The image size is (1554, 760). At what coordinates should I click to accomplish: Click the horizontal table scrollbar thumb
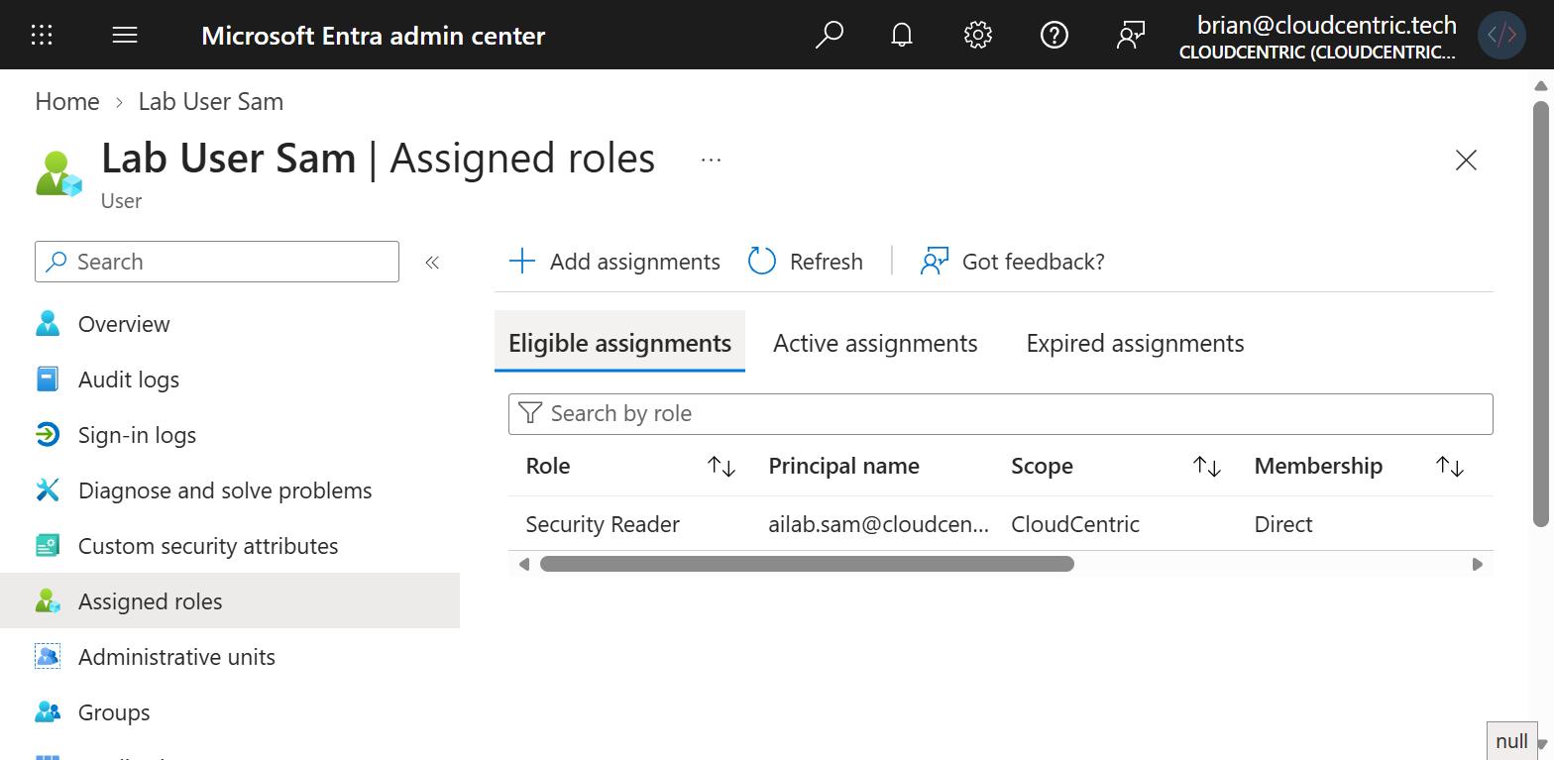[x=807, y=564]
